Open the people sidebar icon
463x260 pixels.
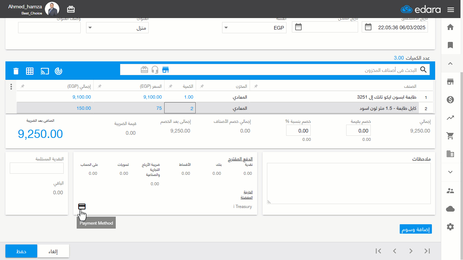(450, 191)
